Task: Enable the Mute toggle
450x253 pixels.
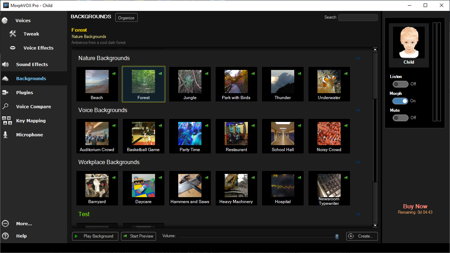Action: pyautogui.click(x=400, y=118)
